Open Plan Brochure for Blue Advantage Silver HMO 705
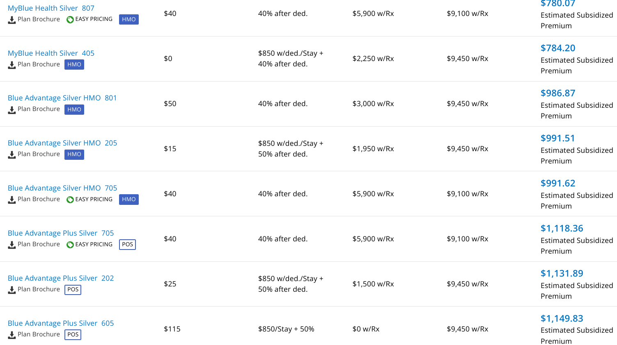Image resolution: width=617 pixels, height=345 pixels. (x=39, y=199)
